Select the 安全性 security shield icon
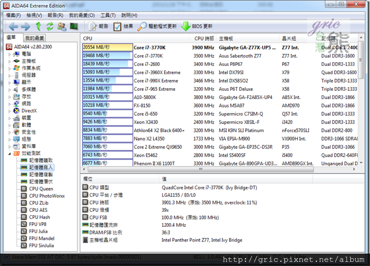The image size is (370, 266). pyautogui.click(x=17, y=132)
